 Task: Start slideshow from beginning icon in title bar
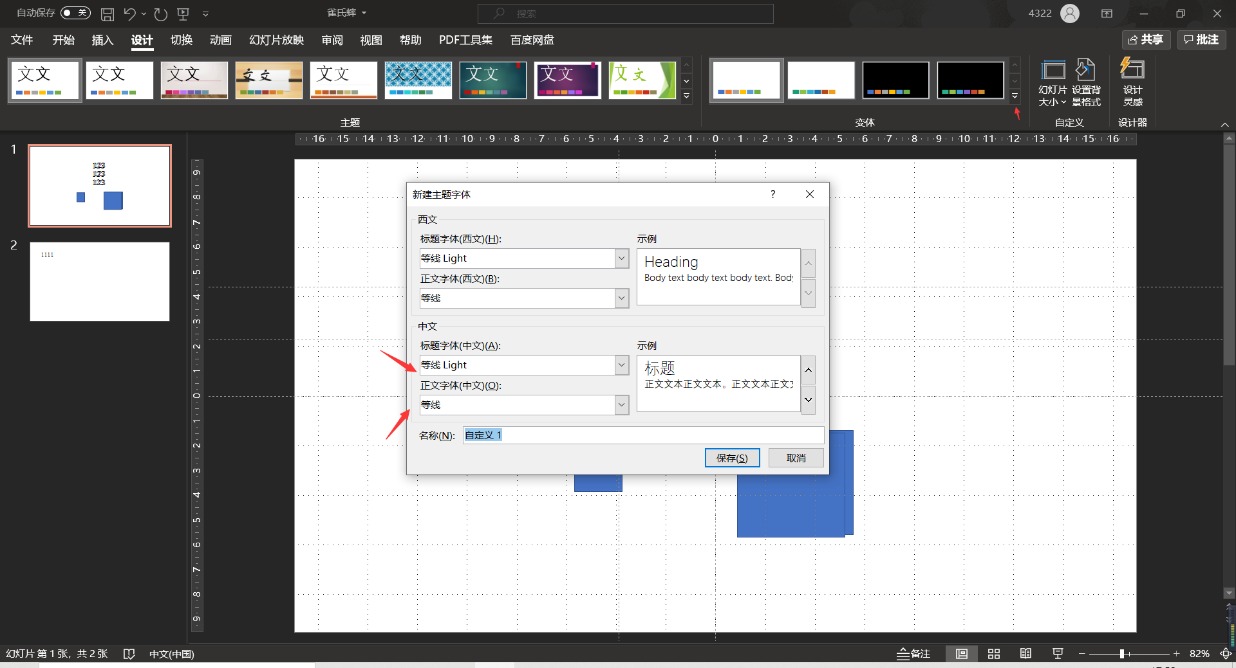pyautogui.click(x=183, y=14)
